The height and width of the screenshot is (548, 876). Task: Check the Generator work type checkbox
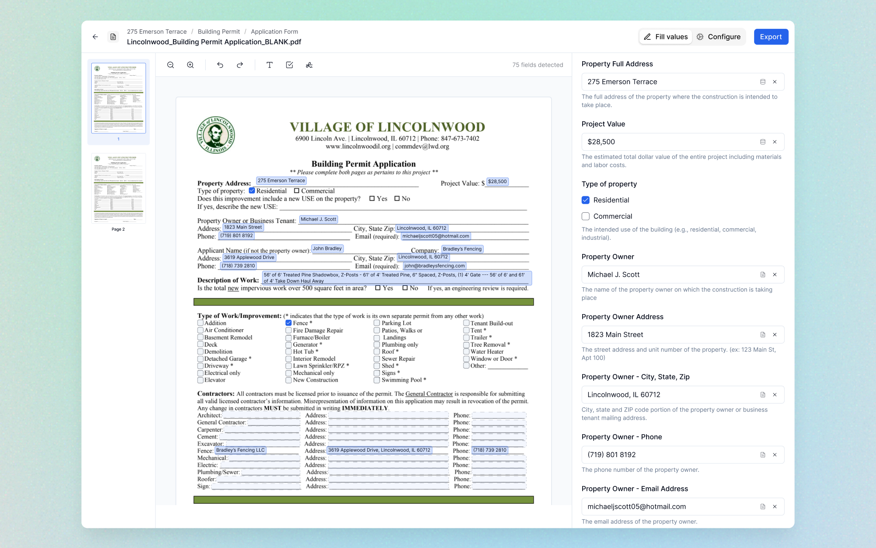click(x=288, y=345)
